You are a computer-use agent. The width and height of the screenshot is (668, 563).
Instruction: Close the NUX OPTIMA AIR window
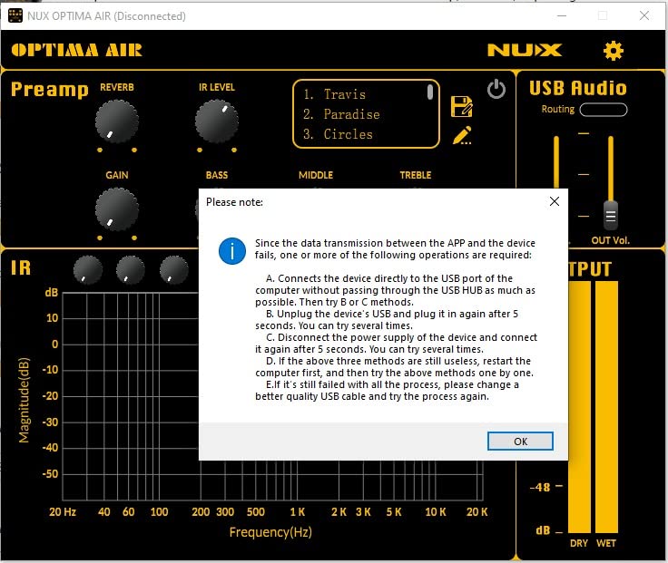pyautogui.click(x=644, y=15)
